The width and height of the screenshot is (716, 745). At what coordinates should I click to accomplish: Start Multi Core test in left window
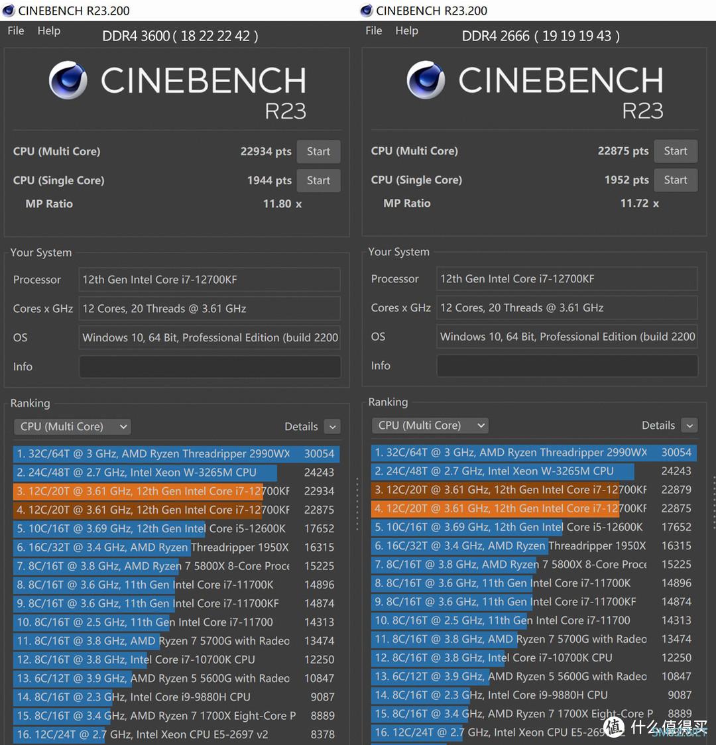[x=318, y=152]
